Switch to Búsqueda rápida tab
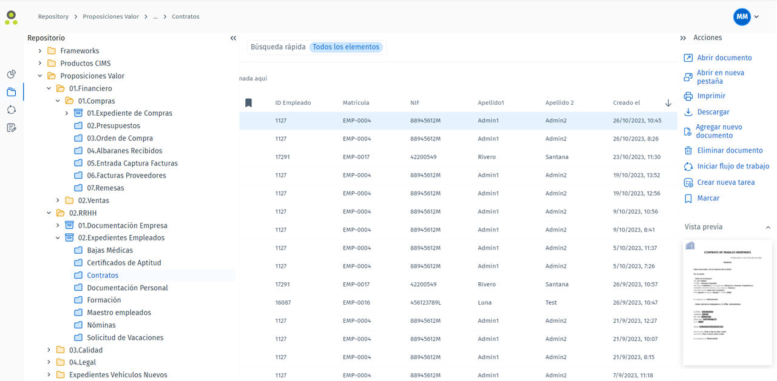 coord(278,47)
